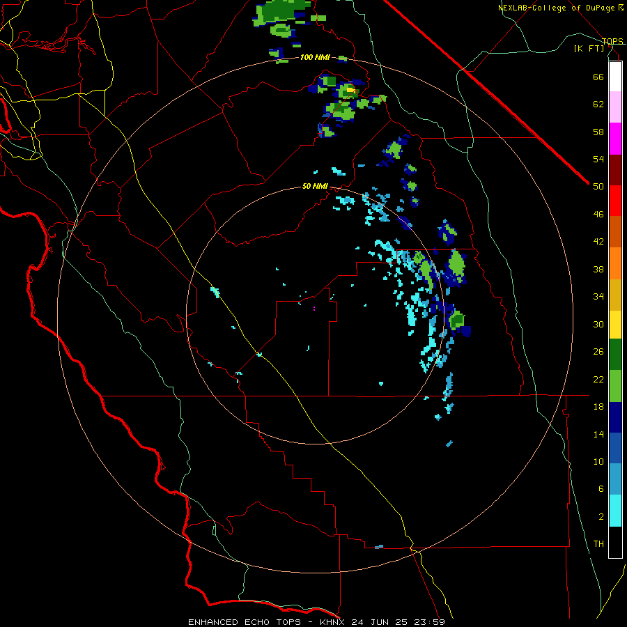Click the yellow 30 kft echo top cell
The image size is (627, 627).
coord(350,90)
